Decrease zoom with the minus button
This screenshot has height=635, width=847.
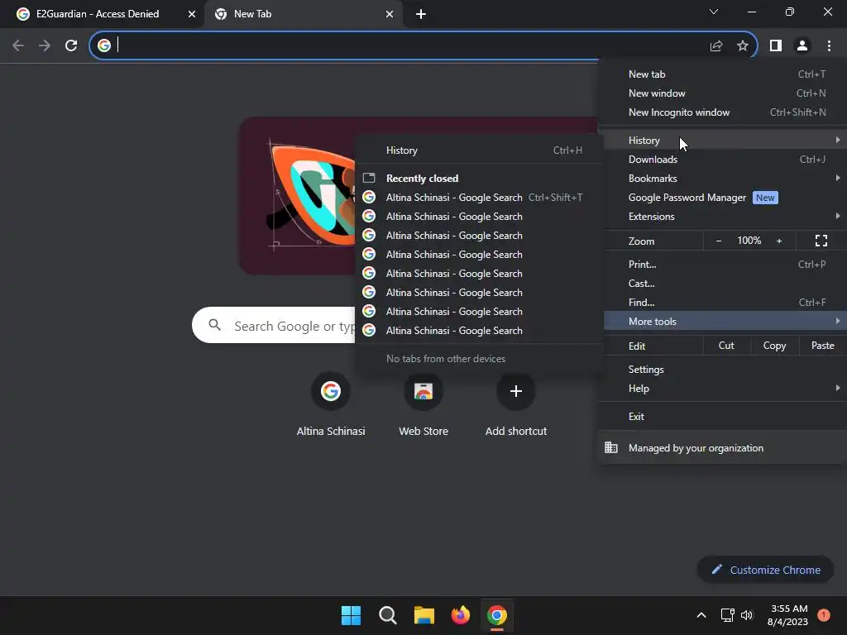pyautogui.click(x=719, y=241)
